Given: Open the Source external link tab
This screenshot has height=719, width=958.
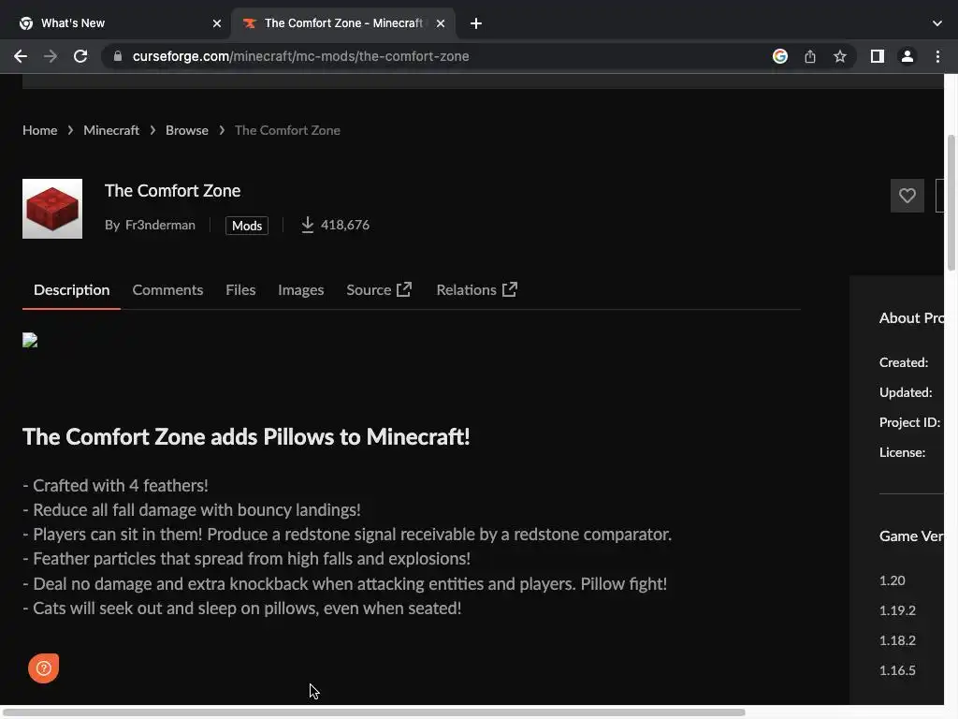Looking at the screenshot, I should tap(379, 290).
